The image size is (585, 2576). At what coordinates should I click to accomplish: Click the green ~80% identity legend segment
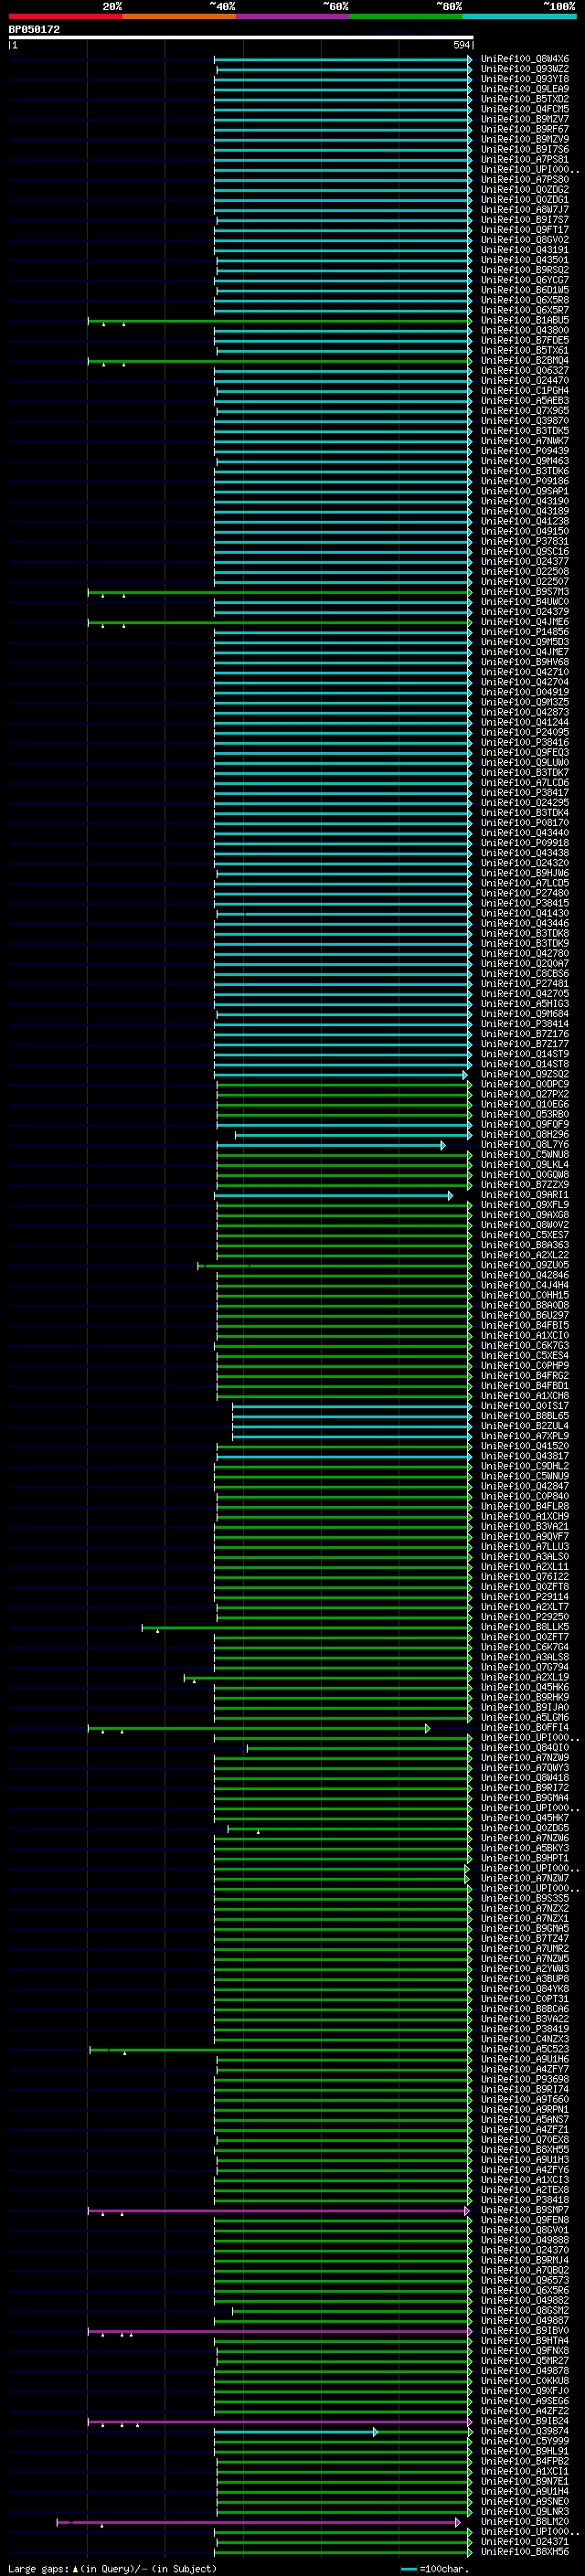(x=406, y=16)
